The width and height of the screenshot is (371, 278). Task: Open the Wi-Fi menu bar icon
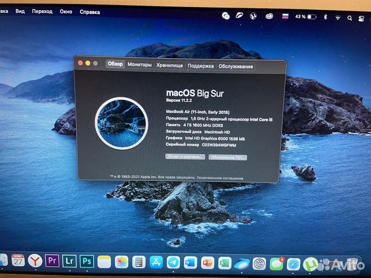338,18
